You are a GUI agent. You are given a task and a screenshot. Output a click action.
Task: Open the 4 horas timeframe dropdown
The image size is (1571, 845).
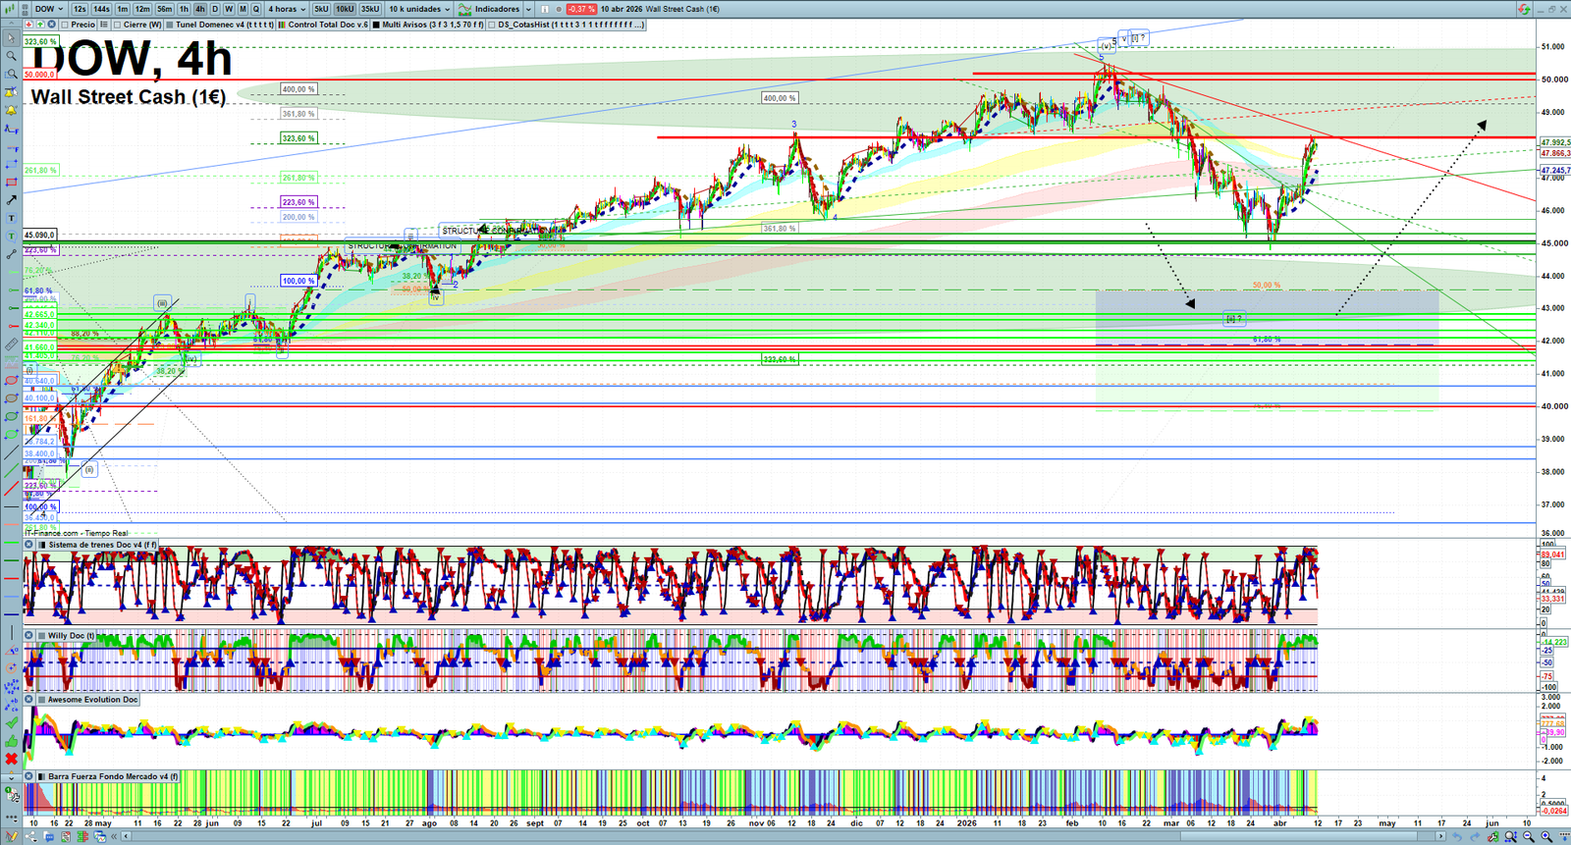(288, 9)
